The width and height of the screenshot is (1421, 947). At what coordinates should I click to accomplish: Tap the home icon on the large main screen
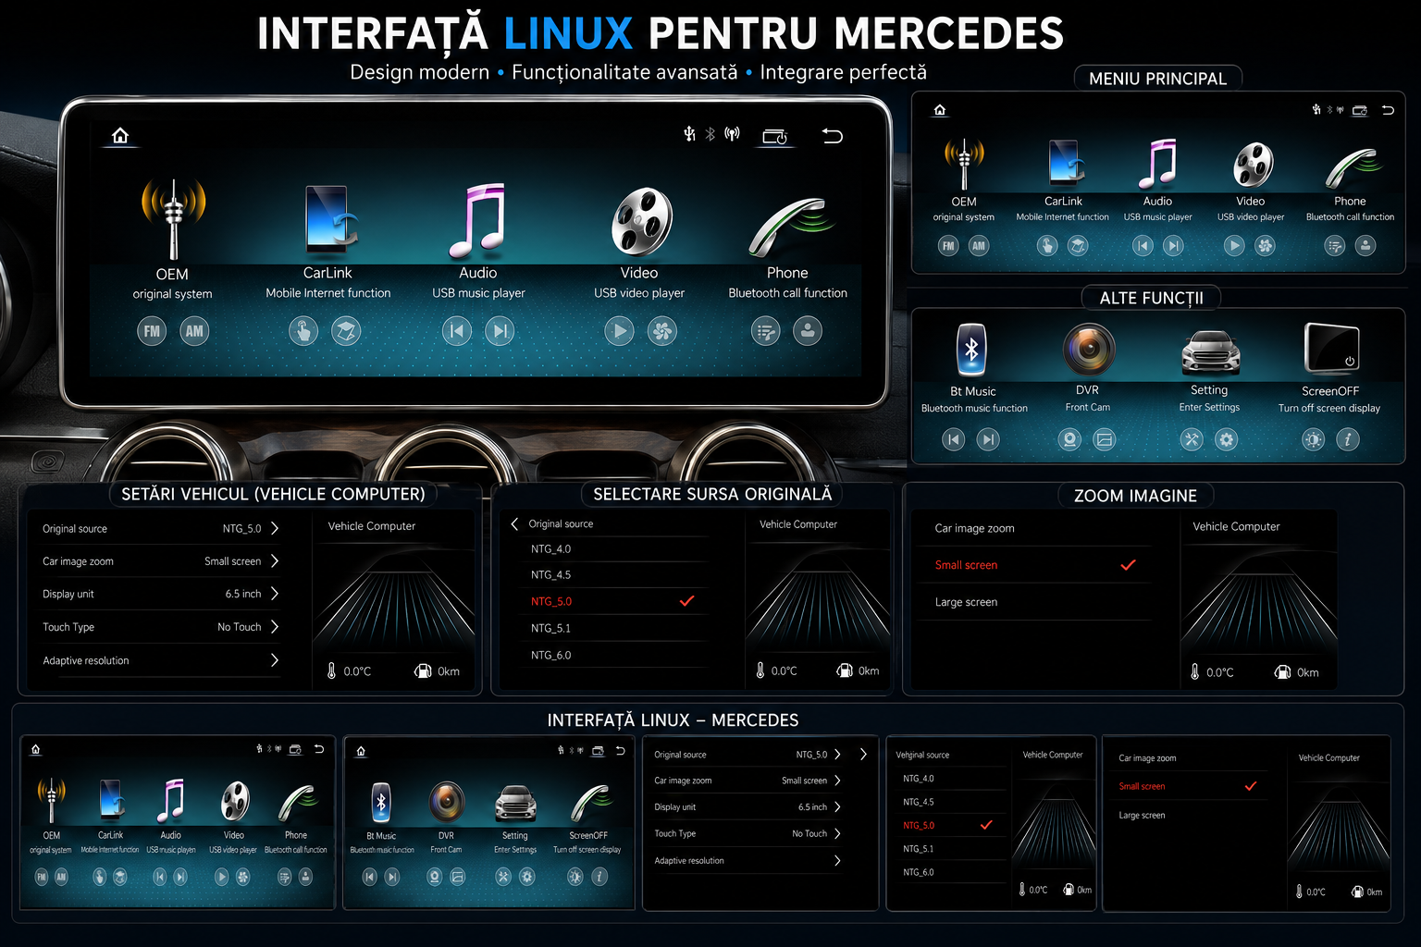[120, 136]
